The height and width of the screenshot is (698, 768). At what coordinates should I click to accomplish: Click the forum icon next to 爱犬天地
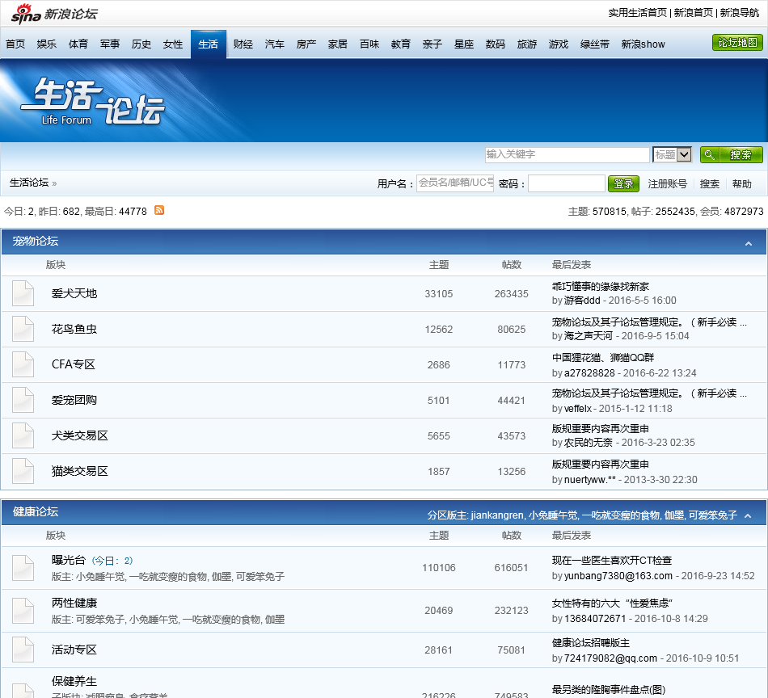pos(23,293)
